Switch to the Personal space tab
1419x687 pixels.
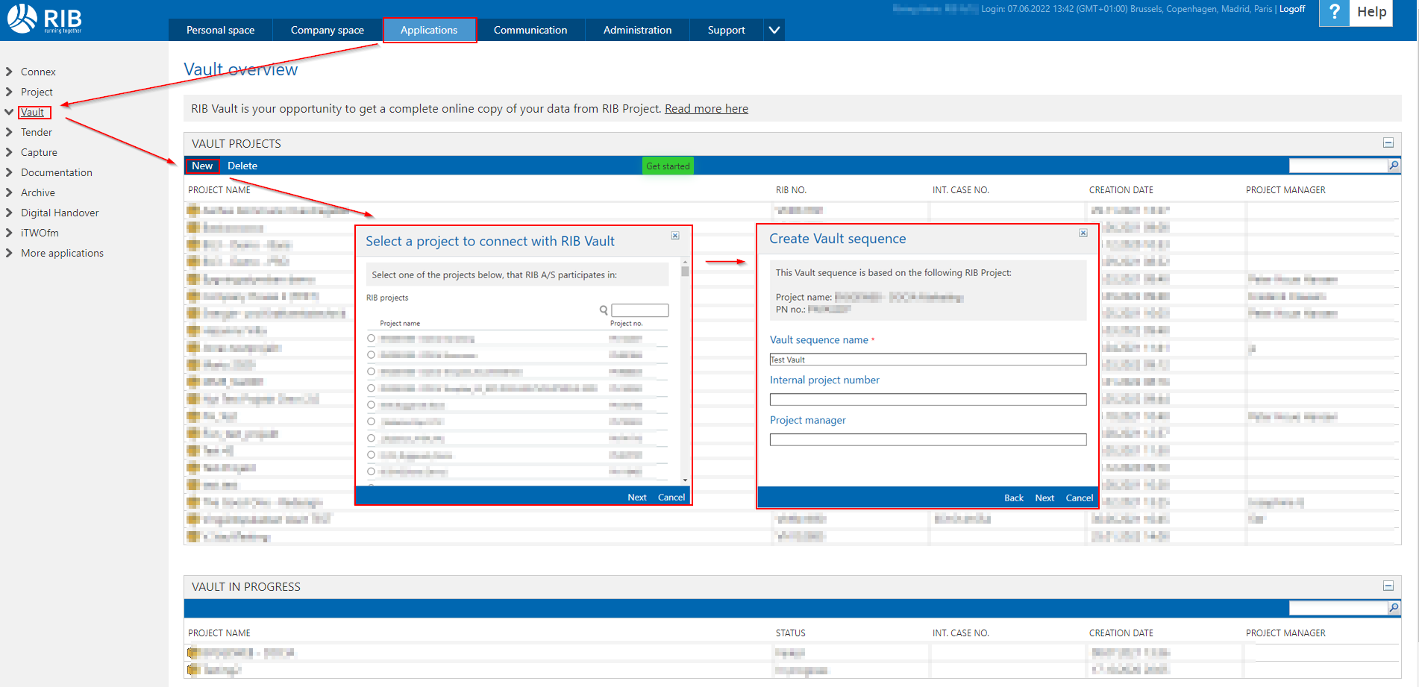coord(221,30)
